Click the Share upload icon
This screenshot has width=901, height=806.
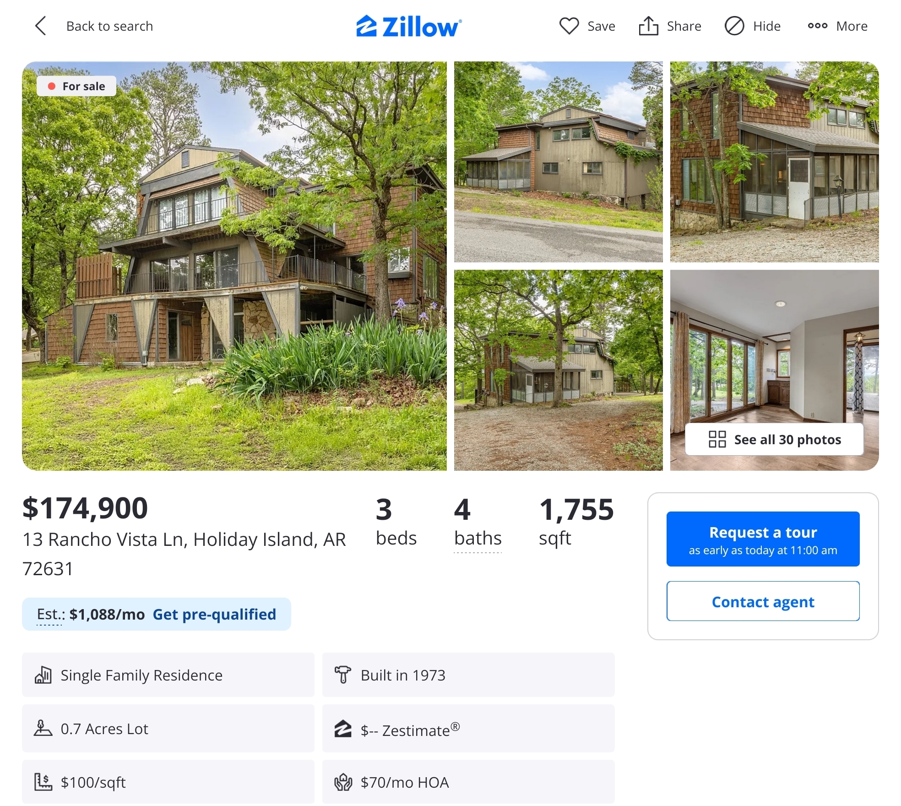(648, 26)
